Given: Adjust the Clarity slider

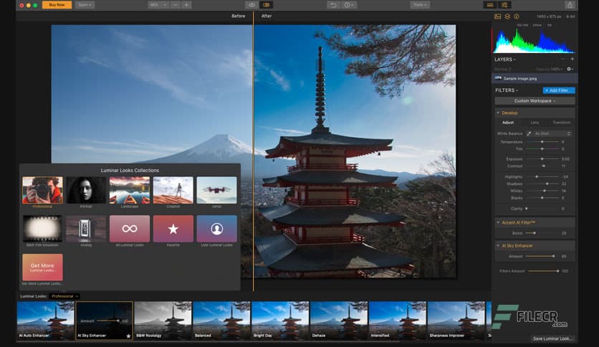Looking at the screenshot, I should (542, 209).
